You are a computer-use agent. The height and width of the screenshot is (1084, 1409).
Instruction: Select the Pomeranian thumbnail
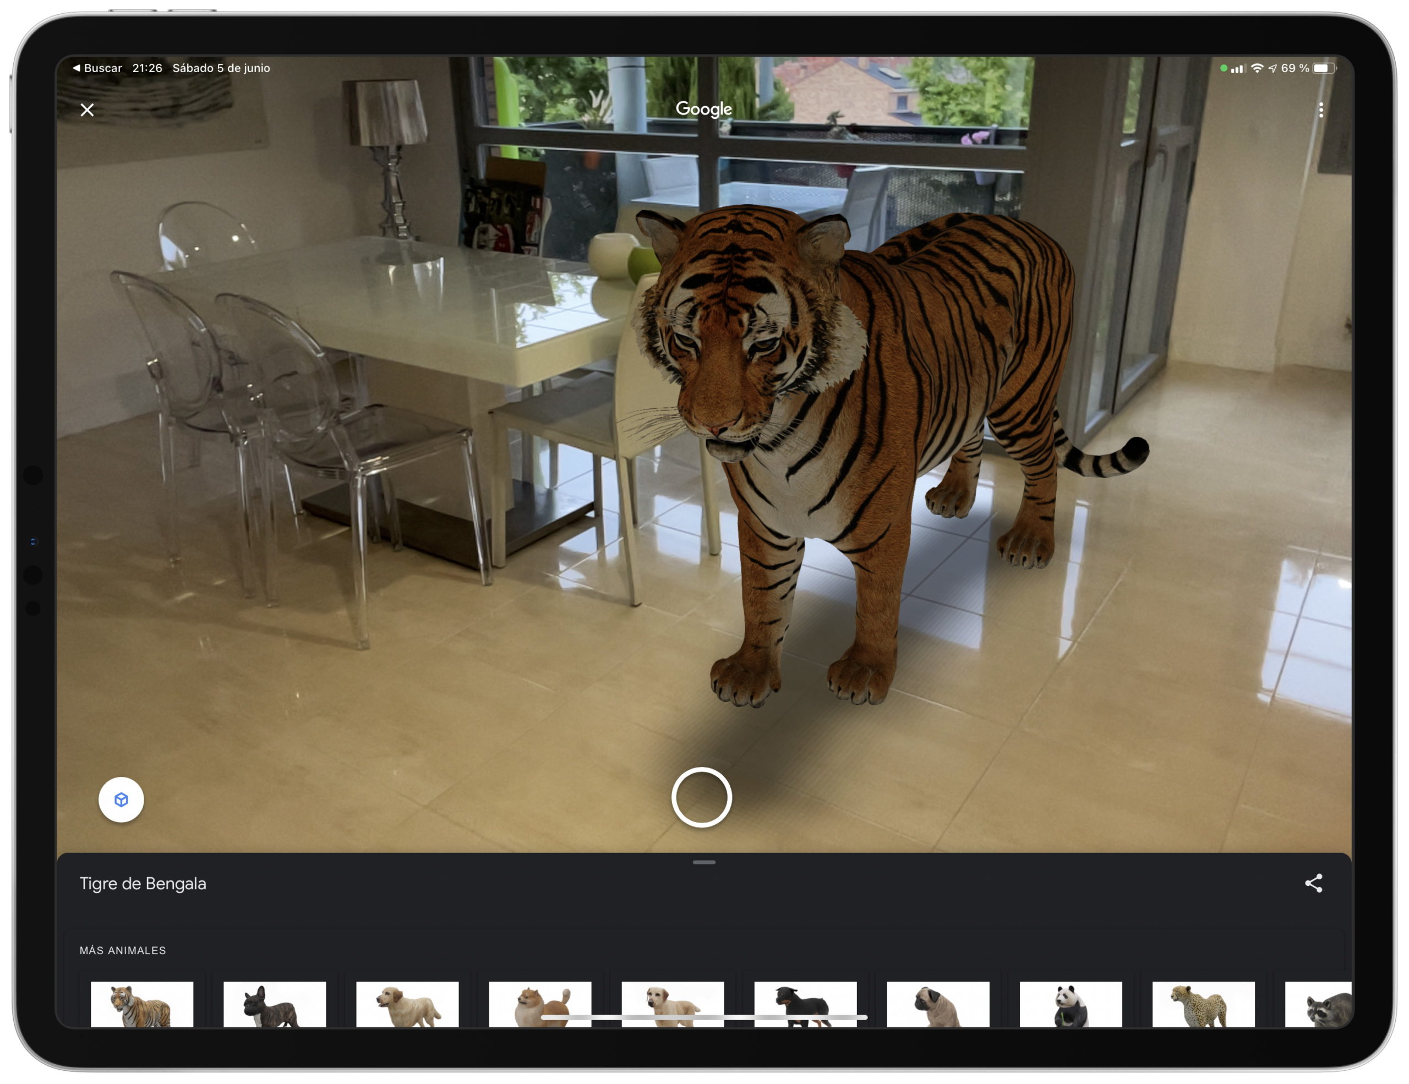pyautogui.click(x=540, y=1004)
